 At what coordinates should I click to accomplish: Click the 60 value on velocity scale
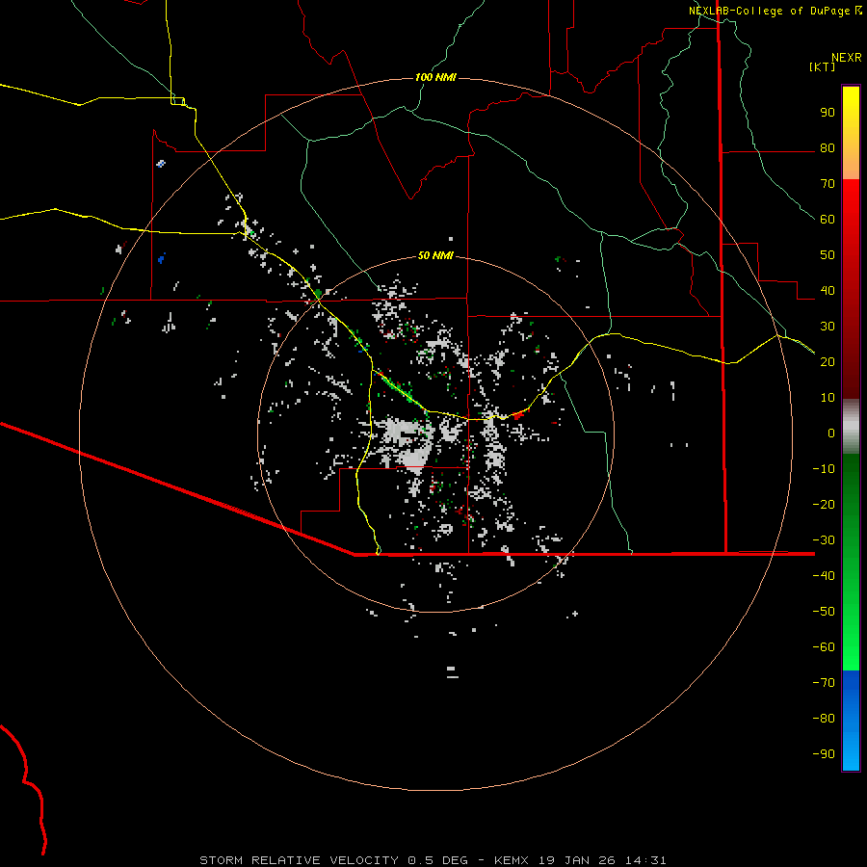click(x=828, y=220)
